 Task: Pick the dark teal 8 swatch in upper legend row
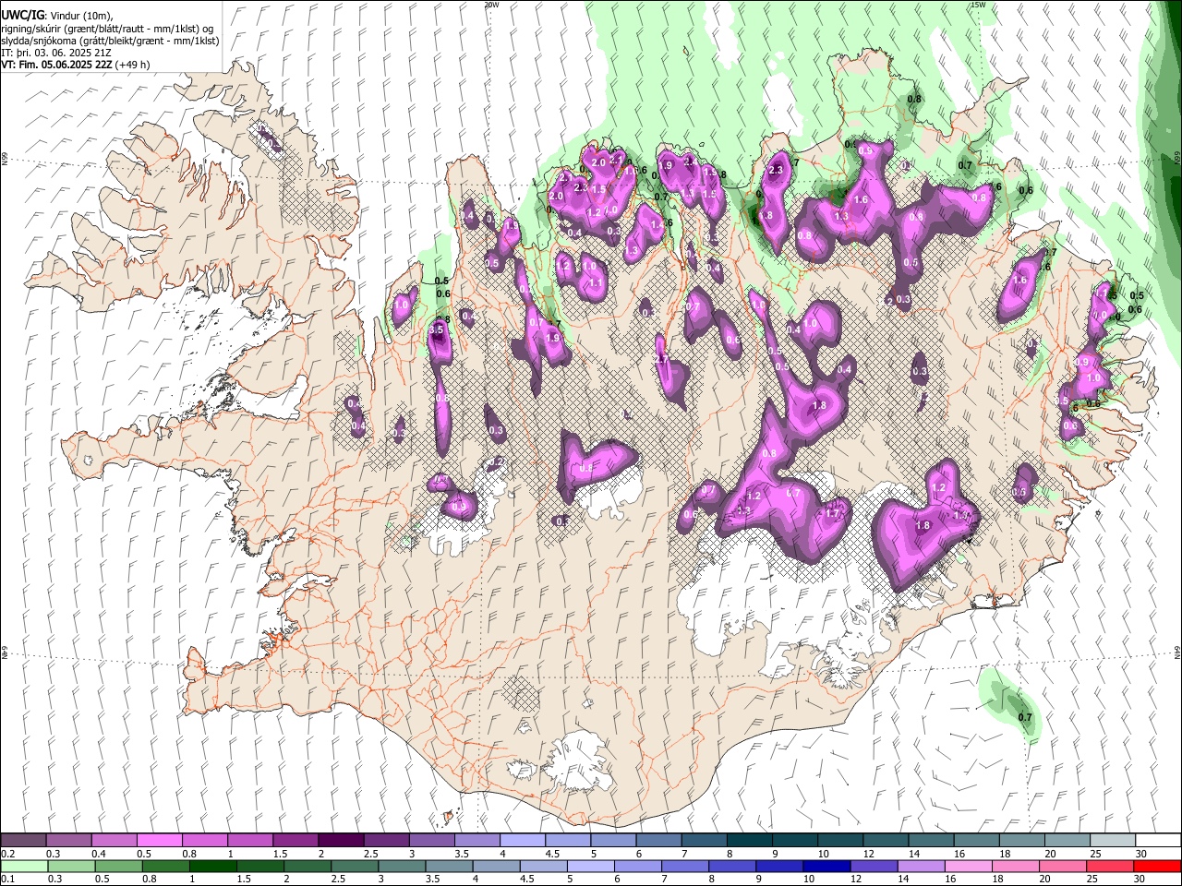tap(748, 841)
